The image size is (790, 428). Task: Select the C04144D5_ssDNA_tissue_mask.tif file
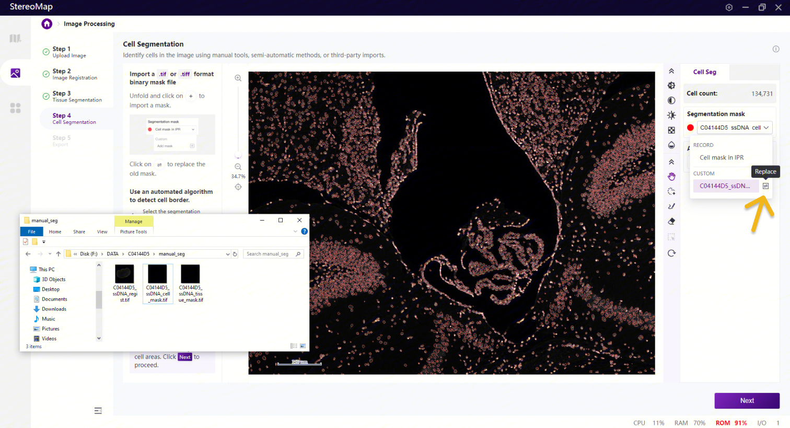[191, 284]
